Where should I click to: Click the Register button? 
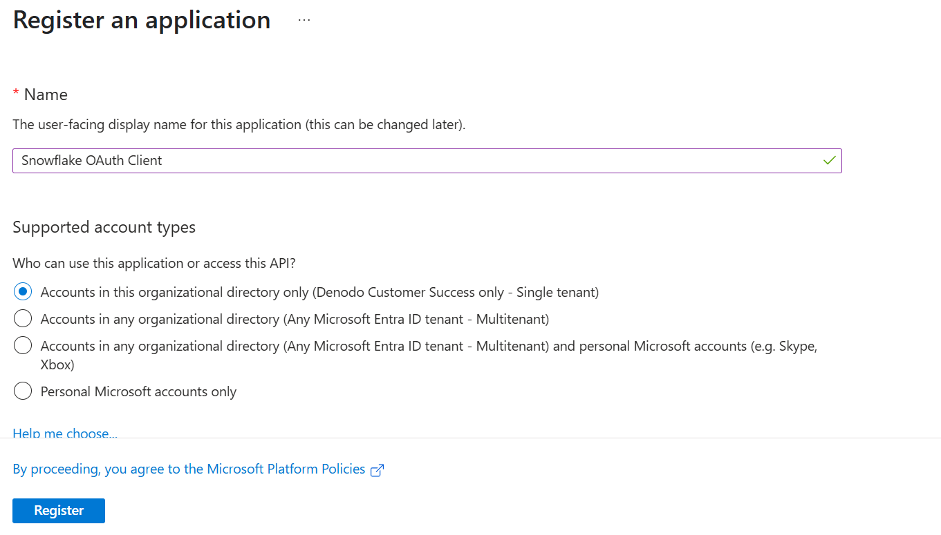(59, 510)
